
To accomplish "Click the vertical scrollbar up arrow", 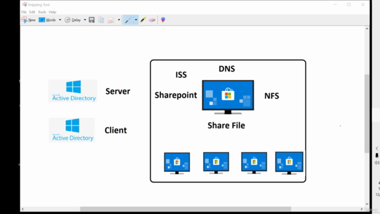I will point(367,29).
